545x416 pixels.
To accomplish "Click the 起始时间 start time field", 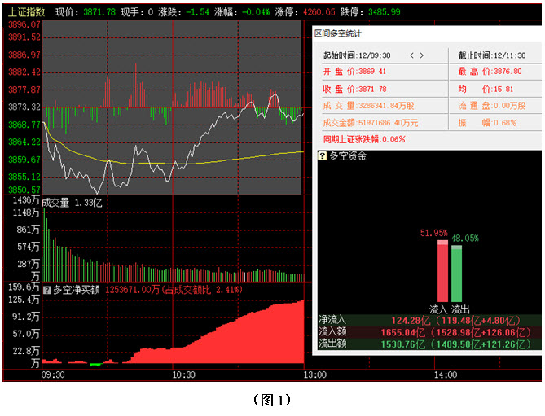I will coord(358,55).
